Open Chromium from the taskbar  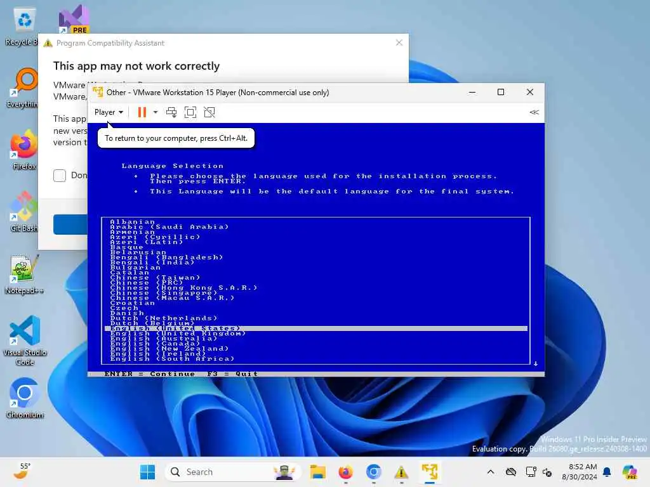373,472
